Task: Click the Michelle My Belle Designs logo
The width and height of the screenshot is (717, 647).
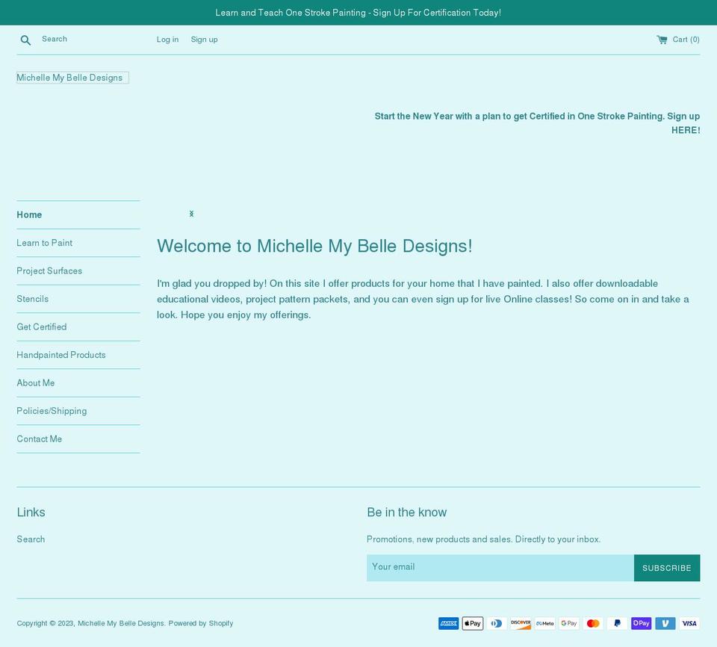Action: [72, 78]
